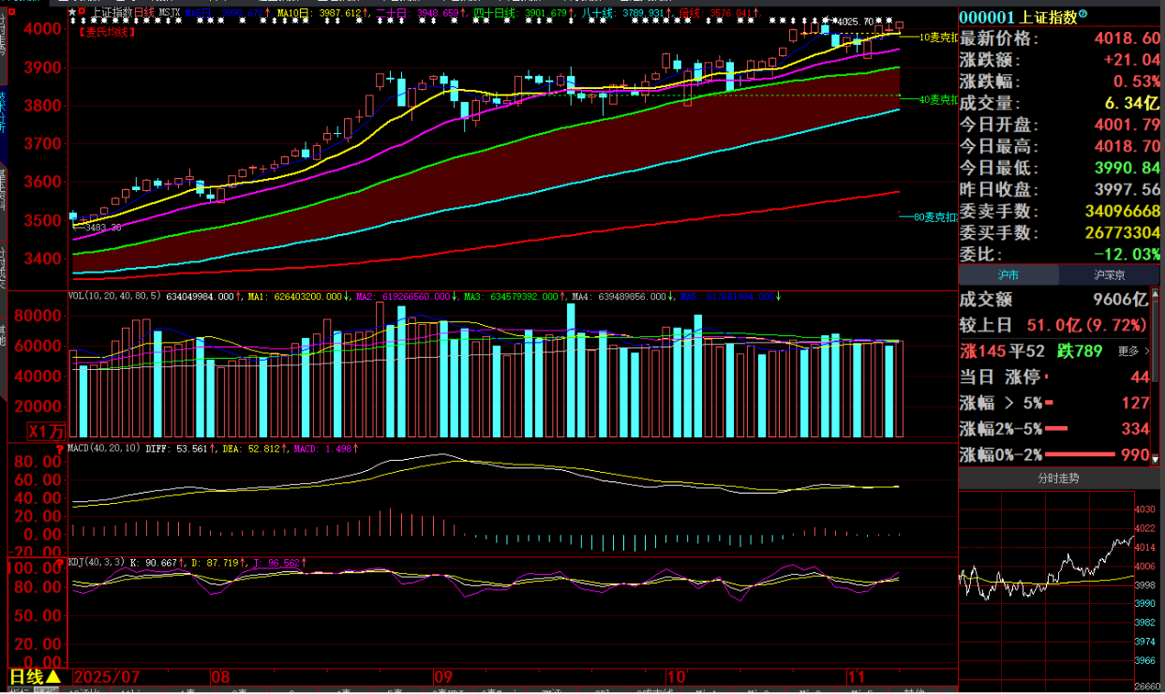Click the star icon before 上证指数 title

(74, 13)
